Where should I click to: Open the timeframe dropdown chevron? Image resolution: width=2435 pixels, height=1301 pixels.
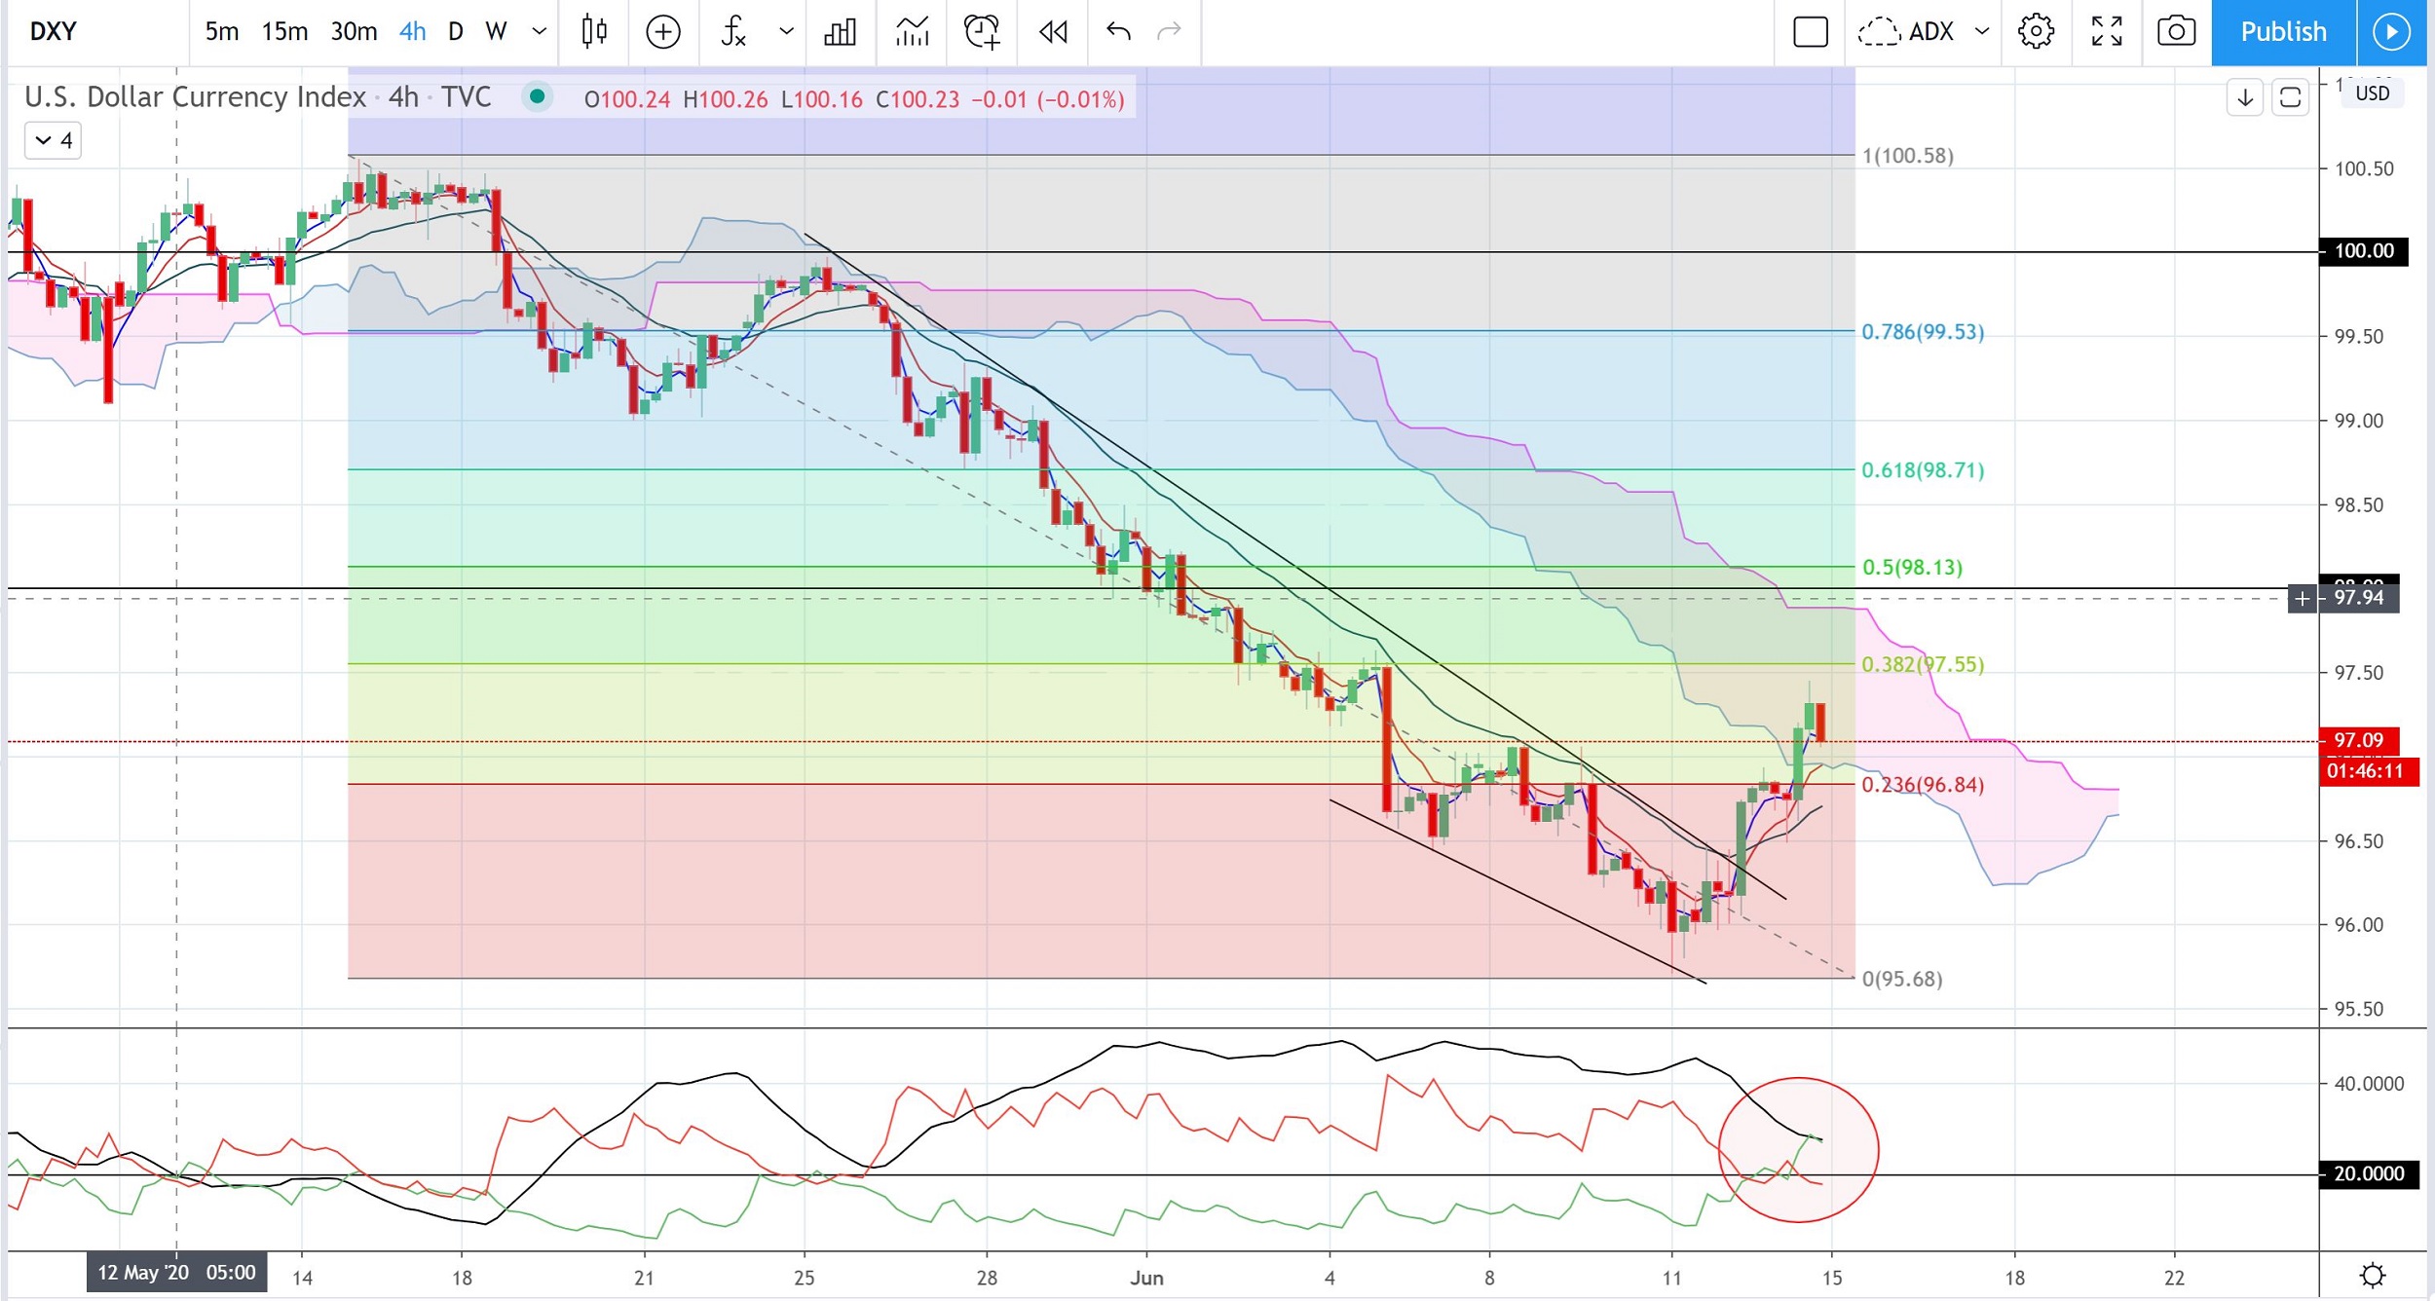click(x=539, y=32)
